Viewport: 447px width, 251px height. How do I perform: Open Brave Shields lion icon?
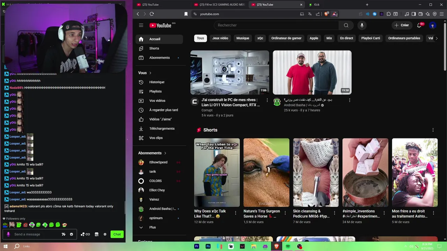[327, 14]
